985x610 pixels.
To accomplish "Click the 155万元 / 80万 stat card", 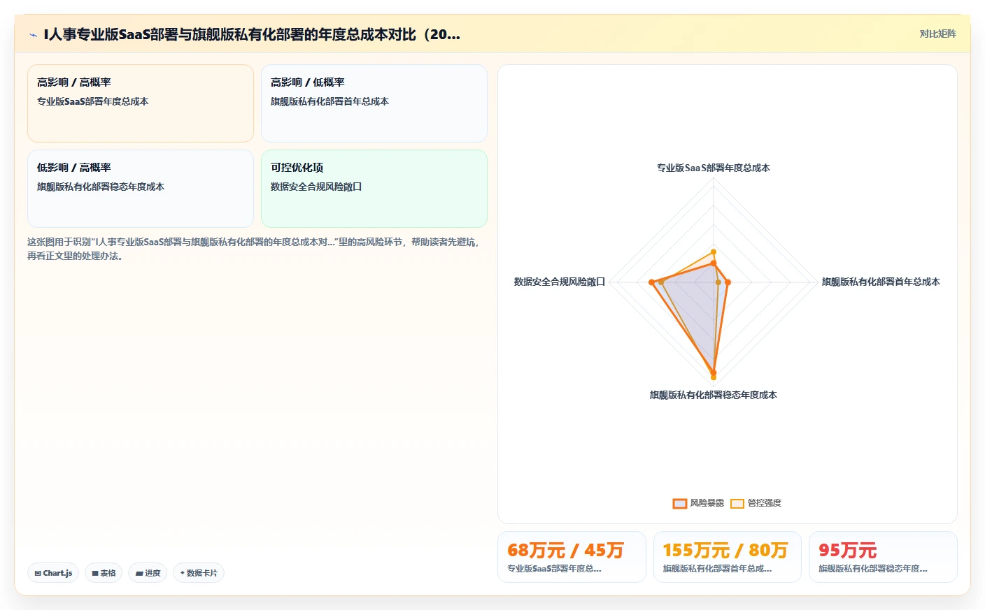I will point(728,557).
